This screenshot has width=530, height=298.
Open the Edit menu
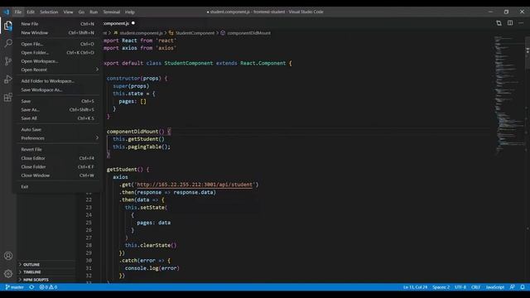click(x=31, y=12)
